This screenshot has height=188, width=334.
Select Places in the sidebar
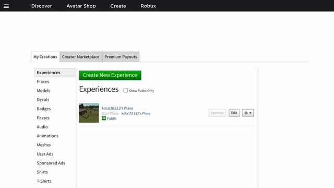[x=43, y=81]
